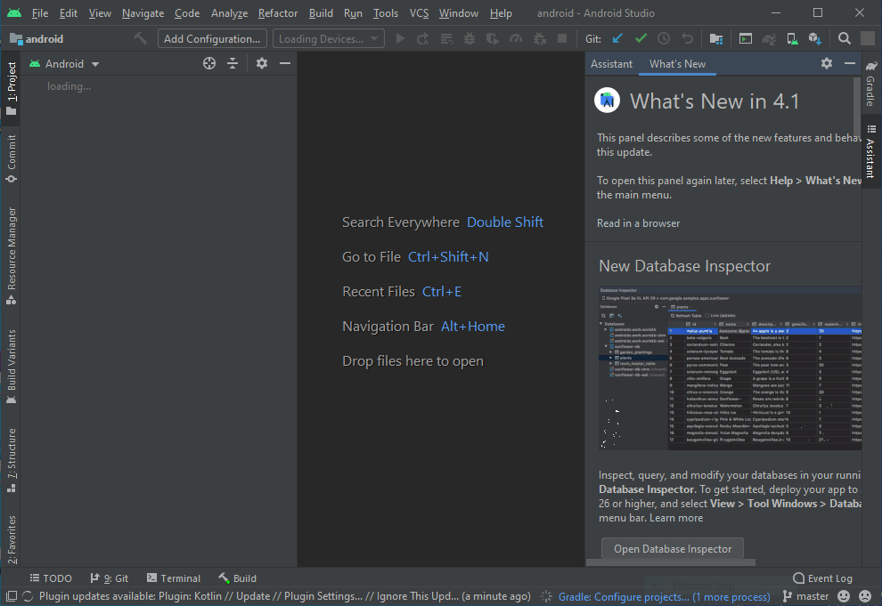Open AVD Manager device icon
Screen dimensions: 882x606
click(x=792, y=39)
